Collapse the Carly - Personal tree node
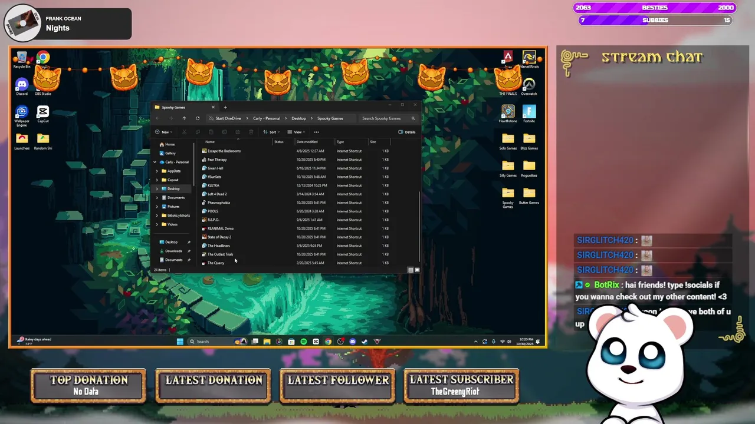 click(x=155, y=162)
